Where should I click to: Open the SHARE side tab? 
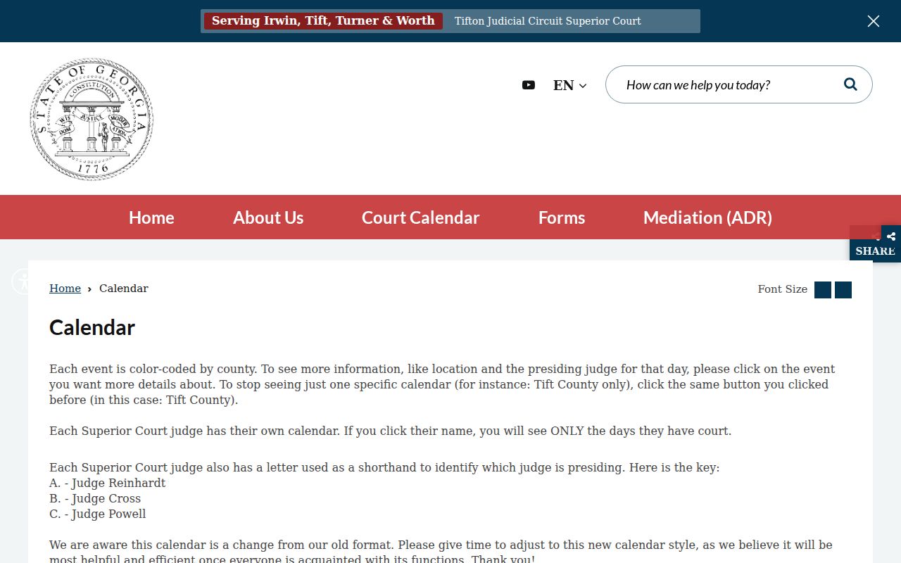coord(875,243)
